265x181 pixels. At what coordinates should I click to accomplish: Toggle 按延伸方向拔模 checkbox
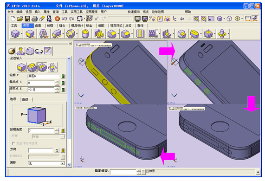coord(13,143)
